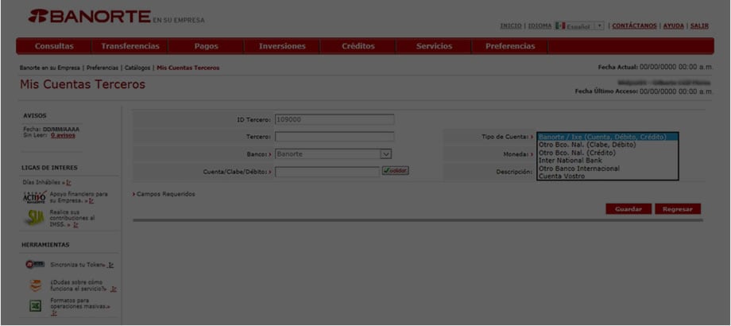Screen dimensions: 731x326
Task: Click the Crédito Activo Banorte logo
Action: pyautogui.click(x=34, y=197)
